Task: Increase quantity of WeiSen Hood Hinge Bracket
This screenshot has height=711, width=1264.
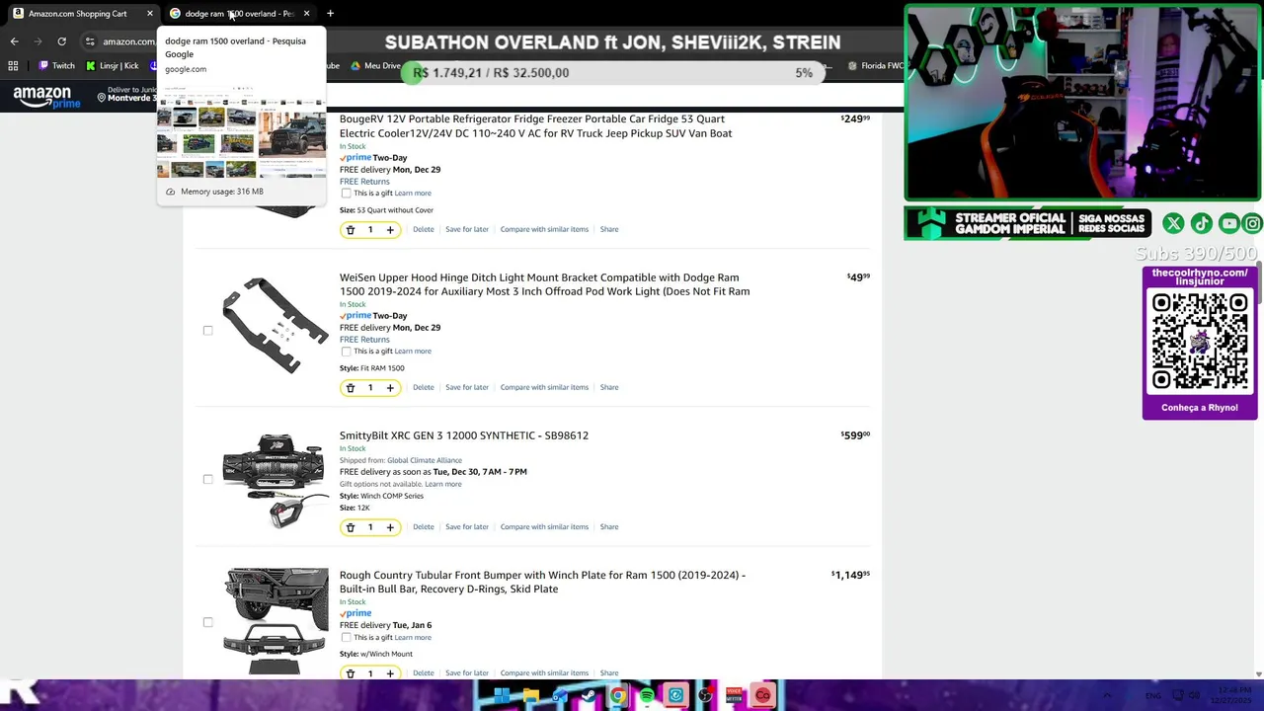Action: (x=390, y=388)
